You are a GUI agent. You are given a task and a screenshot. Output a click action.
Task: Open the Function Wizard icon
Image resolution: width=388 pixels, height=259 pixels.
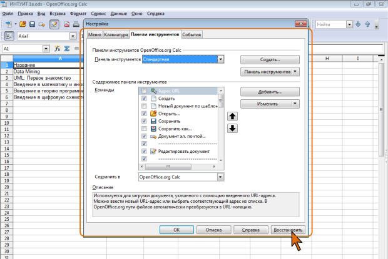point(57,48)
